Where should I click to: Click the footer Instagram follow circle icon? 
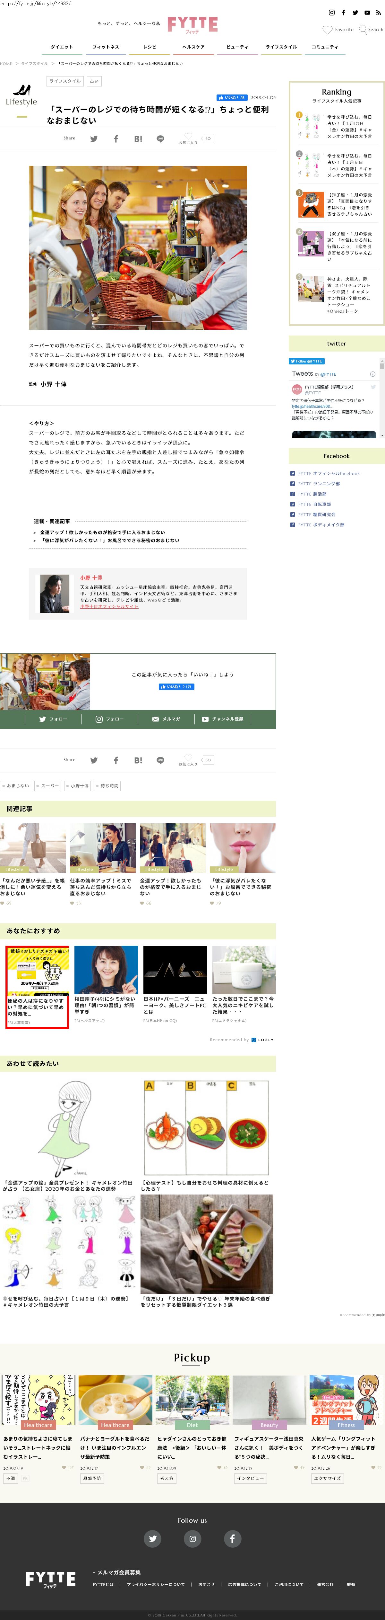point(192,1538)
